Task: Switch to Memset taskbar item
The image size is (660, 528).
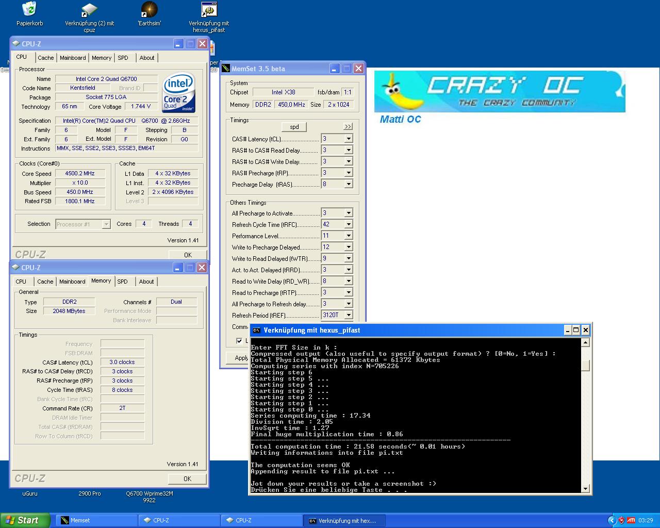Action: [95, 520]
